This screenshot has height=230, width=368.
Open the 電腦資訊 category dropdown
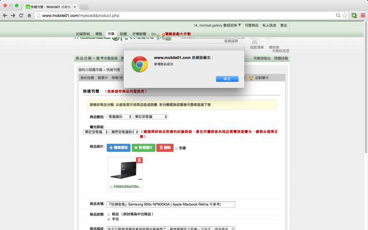tap(120, 117)
